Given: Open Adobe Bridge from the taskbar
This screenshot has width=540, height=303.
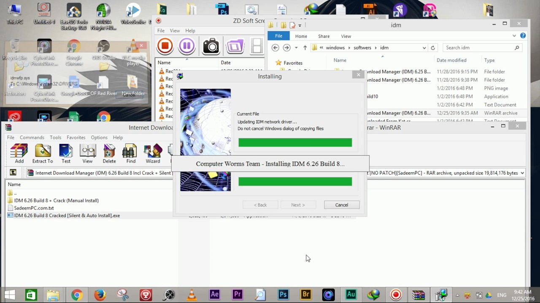Looking at the screenshot, I should tap(306, 295).
